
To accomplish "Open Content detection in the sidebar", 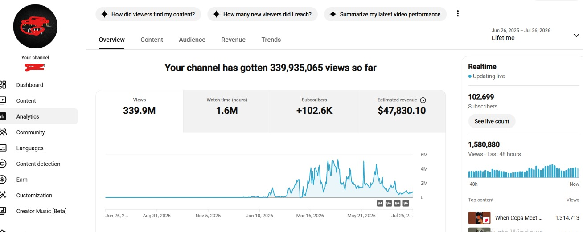I will click(38, 164).
